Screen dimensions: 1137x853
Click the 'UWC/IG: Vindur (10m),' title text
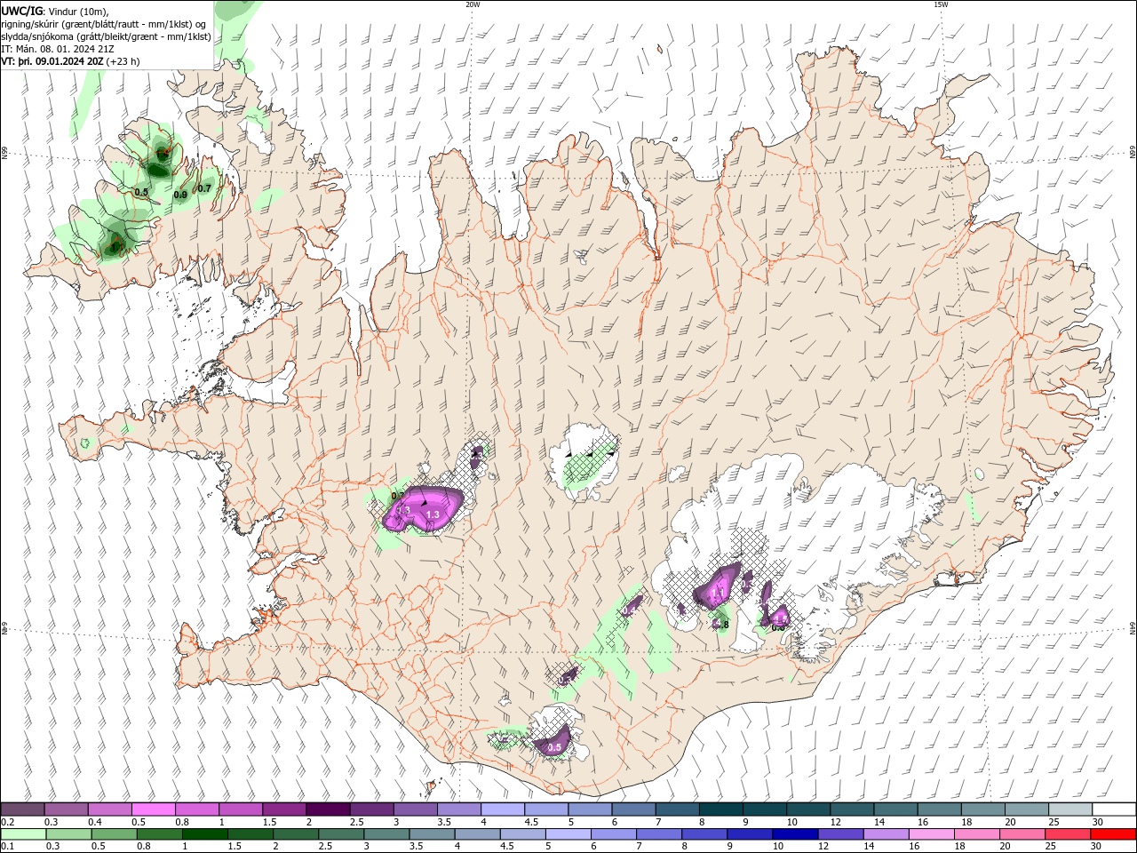tap(55, 11)
